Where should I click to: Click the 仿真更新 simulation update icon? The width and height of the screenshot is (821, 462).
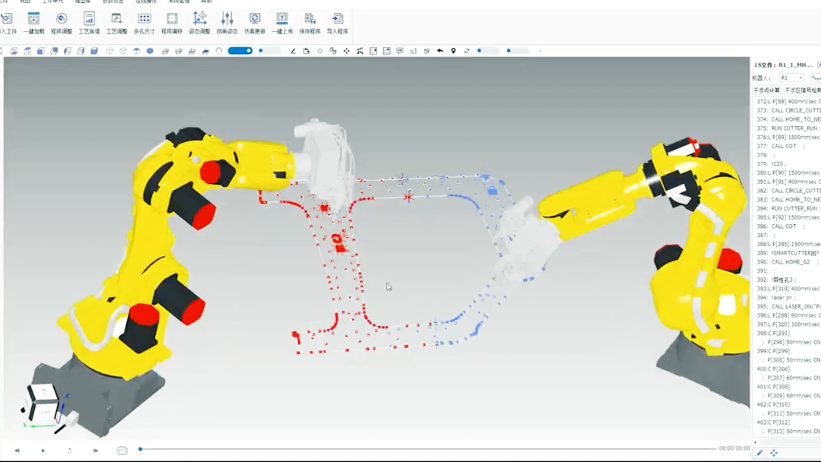pos(255,23)
